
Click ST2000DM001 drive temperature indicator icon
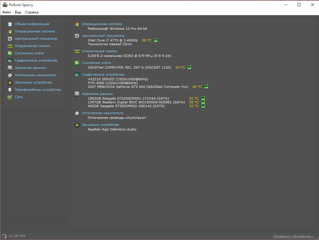pos(203,98)
